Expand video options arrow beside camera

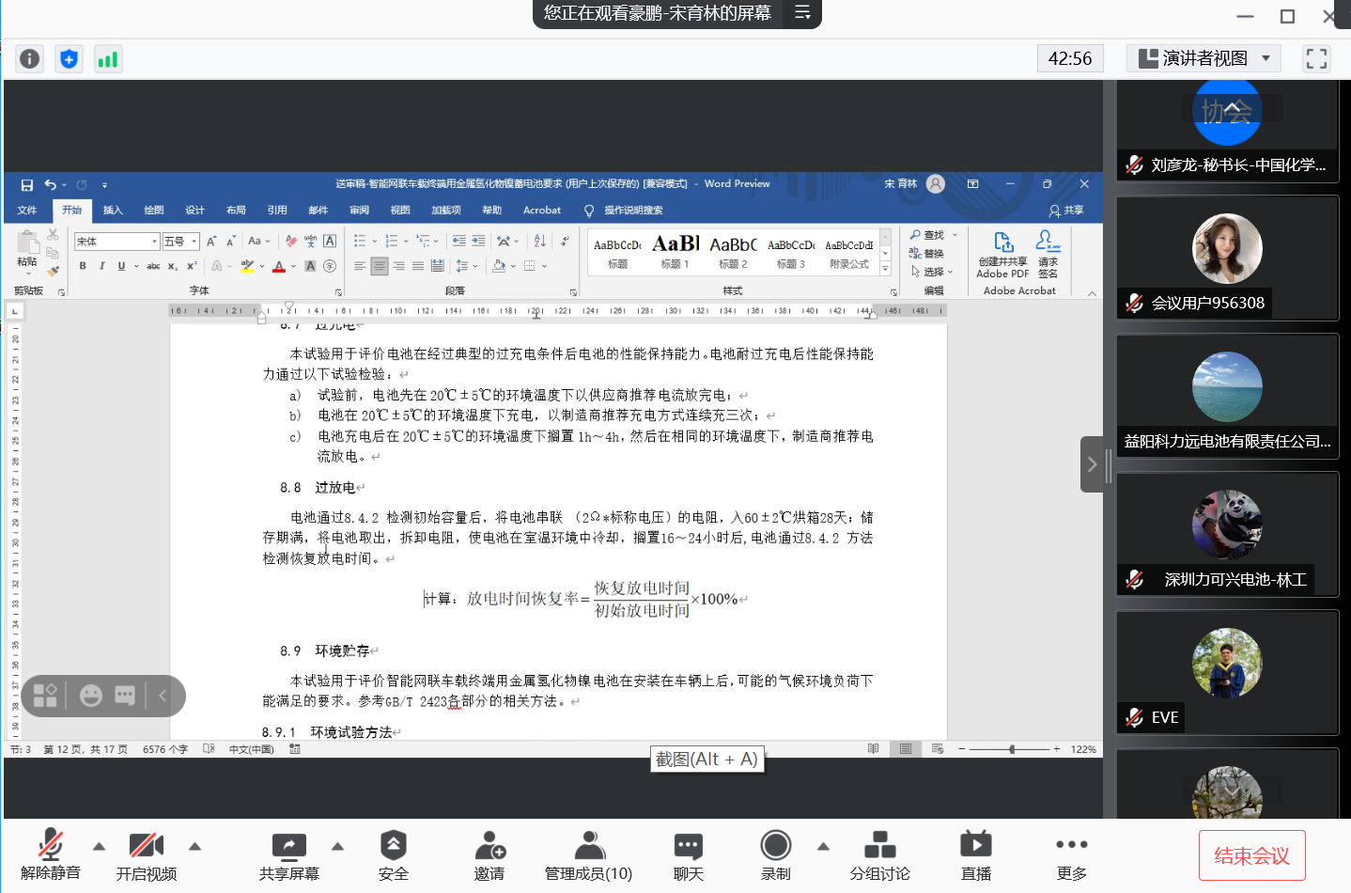pos(195,846)
